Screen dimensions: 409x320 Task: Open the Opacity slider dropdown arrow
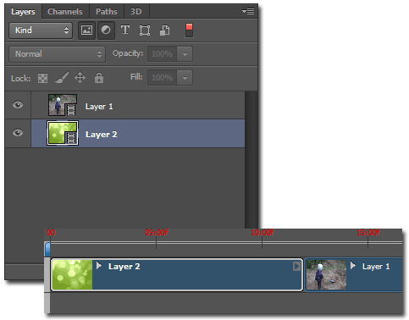pyautogui.click(x=185, y=54)
